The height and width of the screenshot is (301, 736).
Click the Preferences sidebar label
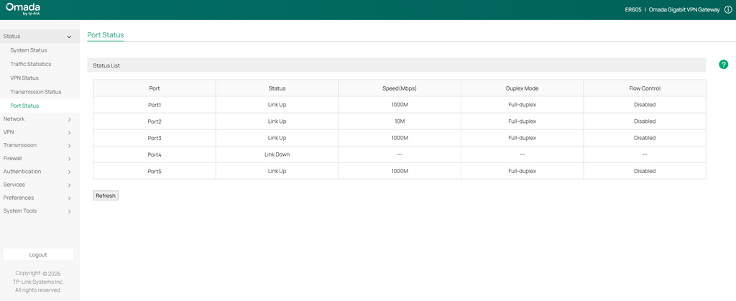[19, 198]
